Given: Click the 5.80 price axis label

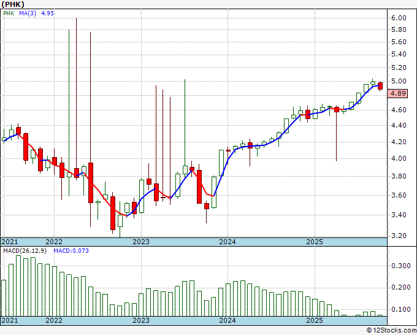Looking at the screenshot, I should coord(399,29).
